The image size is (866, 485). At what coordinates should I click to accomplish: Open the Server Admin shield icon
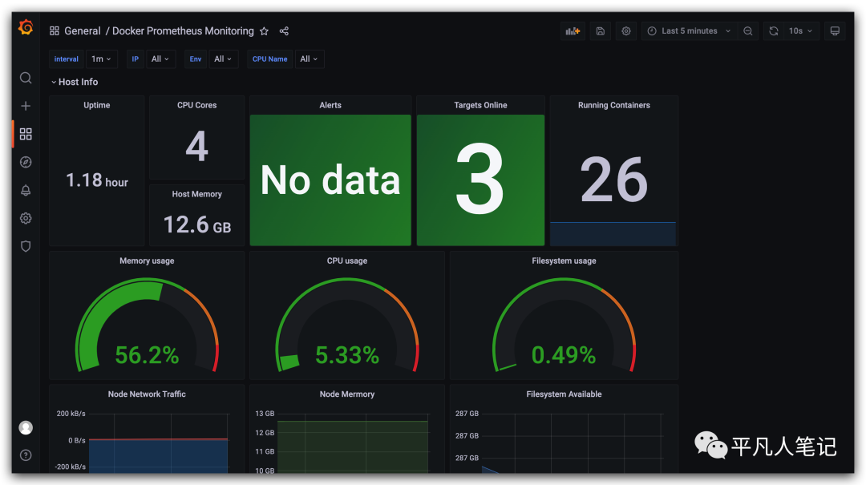26,246
